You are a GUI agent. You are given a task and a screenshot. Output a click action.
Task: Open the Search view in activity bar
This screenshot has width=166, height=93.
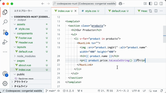click(5, 22)
